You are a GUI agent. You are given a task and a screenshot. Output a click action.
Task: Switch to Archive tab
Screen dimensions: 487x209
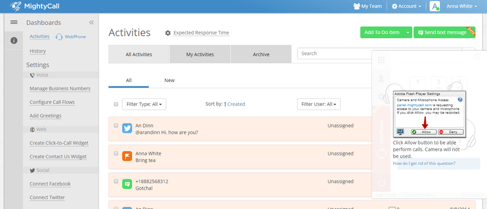click(261, 54)
